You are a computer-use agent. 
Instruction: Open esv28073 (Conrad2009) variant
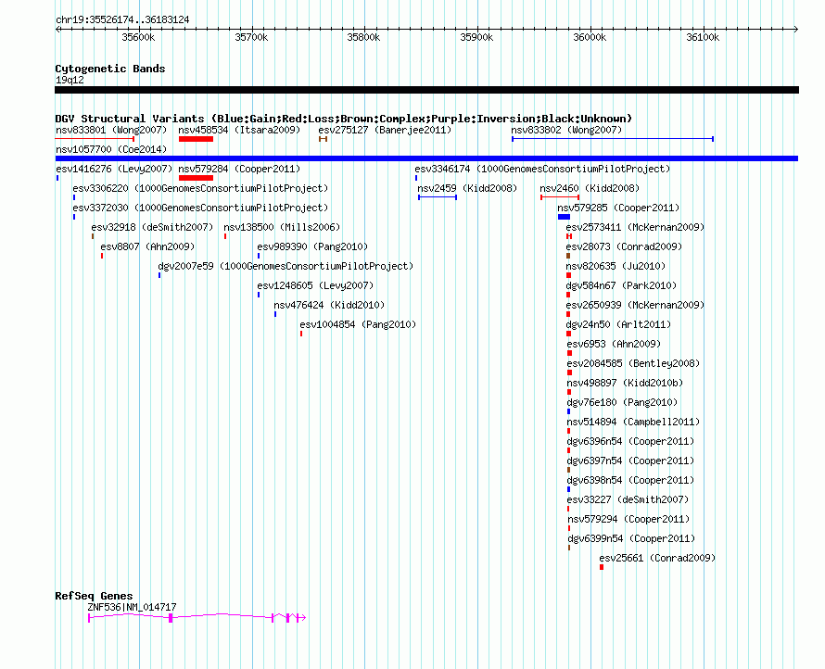[624, 246]
